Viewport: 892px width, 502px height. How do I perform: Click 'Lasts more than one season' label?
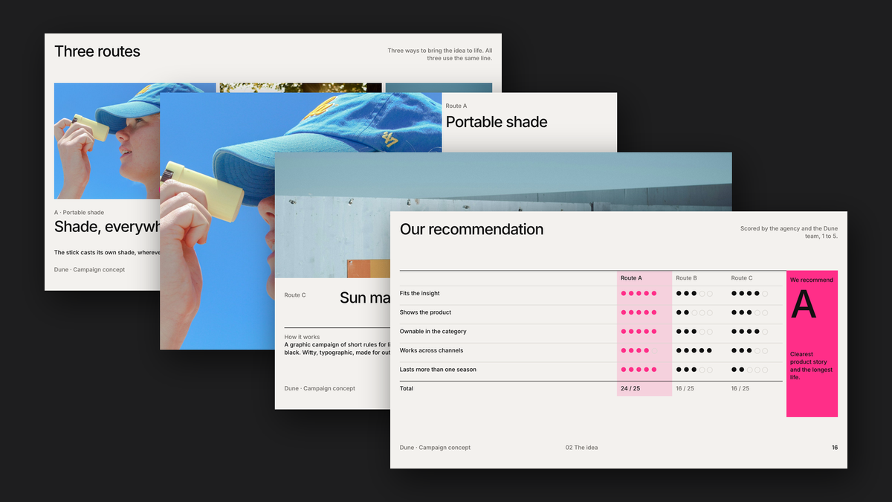(x=438, y=370)
